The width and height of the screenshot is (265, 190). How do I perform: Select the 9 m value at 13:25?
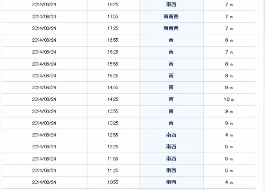(x=229, y=123)
